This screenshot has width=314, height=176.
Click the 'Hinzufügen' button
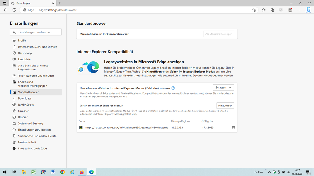click(x=225, y=106)
